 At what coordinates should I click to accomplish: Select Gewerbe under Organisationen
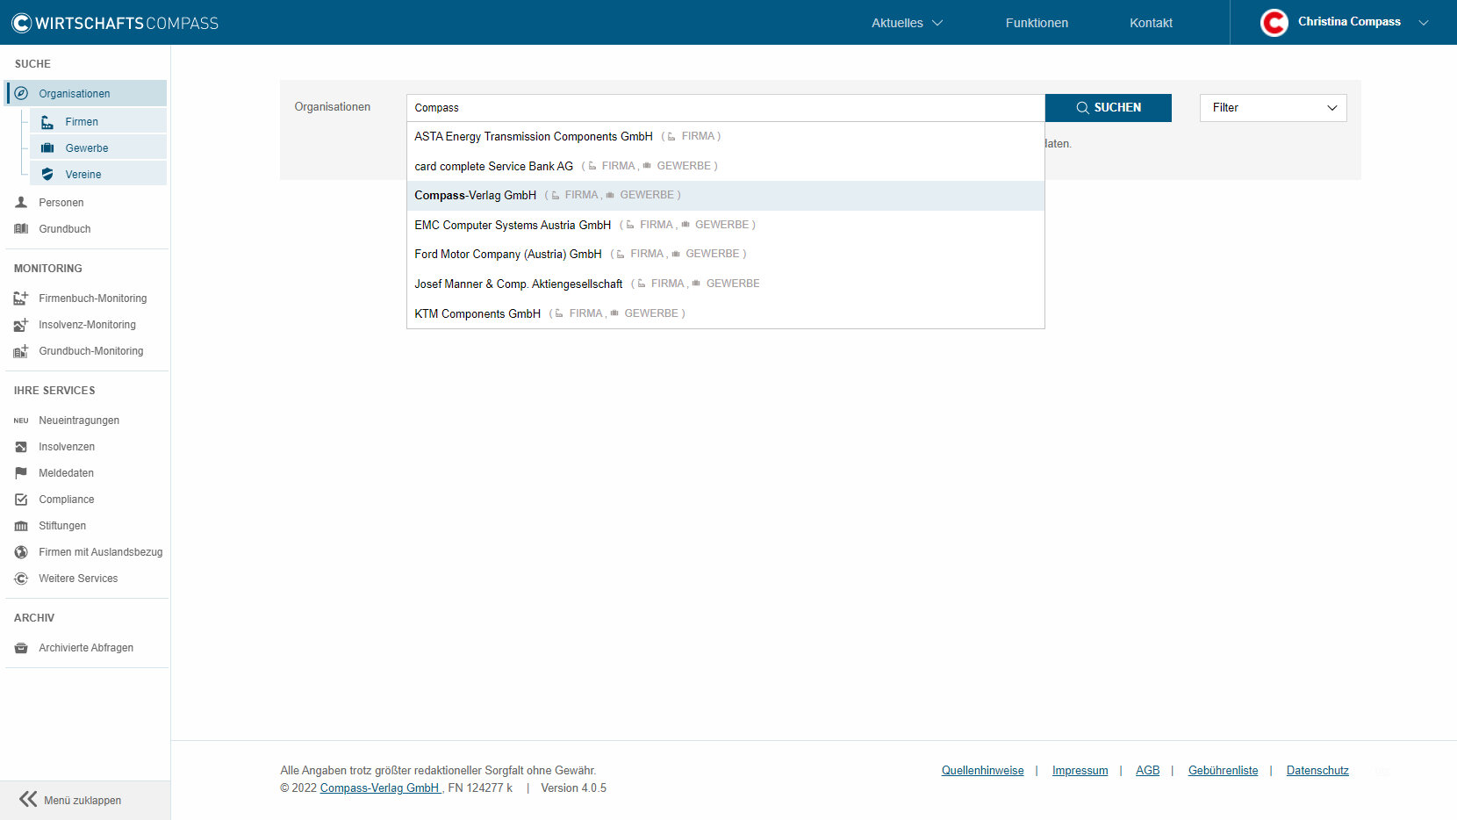click(x=98, y=148)
